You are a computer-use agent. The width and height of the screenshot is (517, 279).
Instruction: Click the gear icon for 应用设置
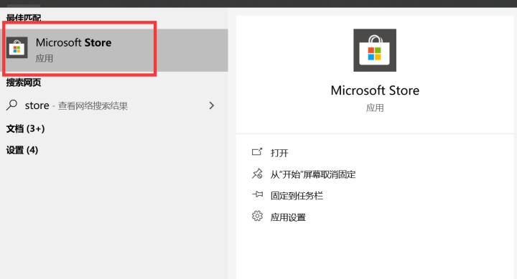[257, 217]
